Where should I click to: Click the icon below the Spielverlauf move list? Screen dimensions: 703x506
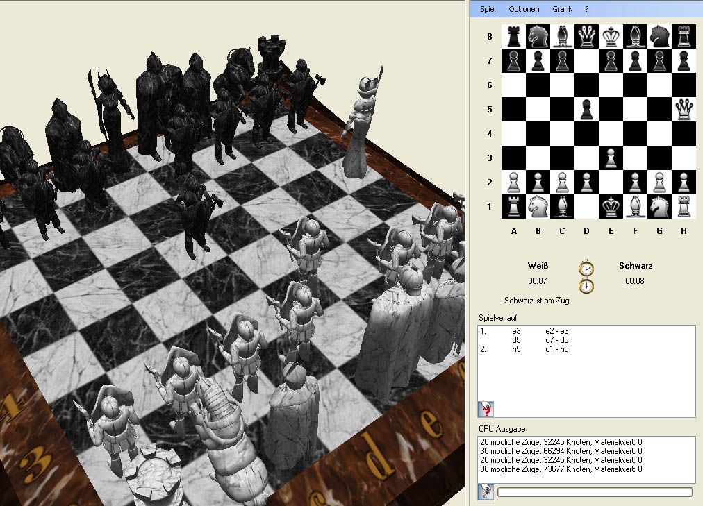[486, 409]
